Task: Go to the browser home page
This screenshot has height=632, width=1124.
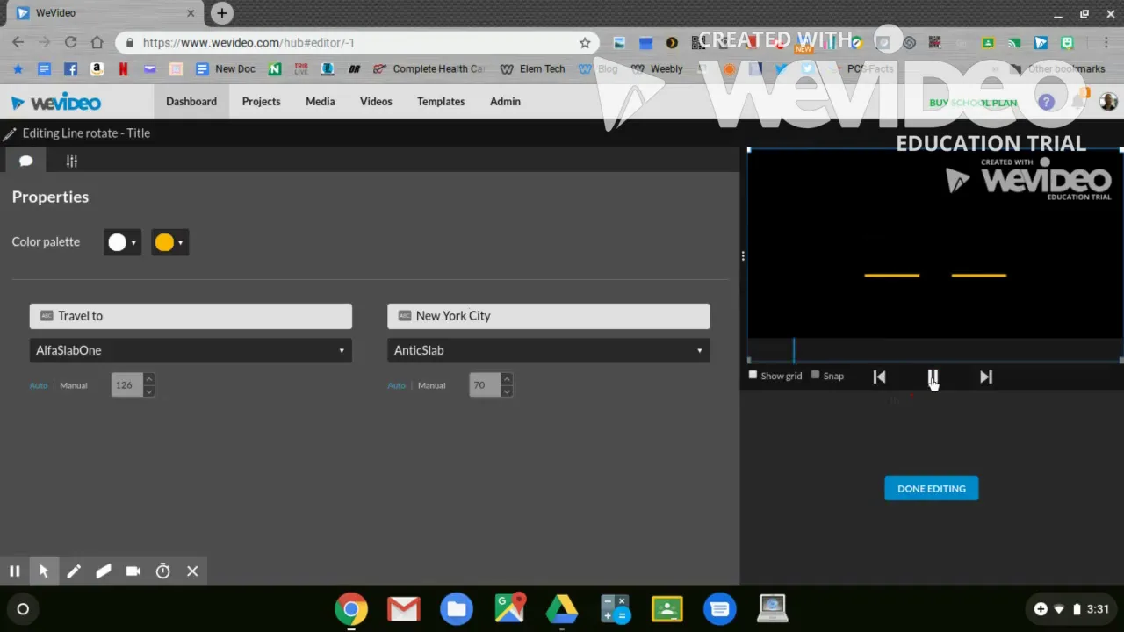Action: (97, 42)
